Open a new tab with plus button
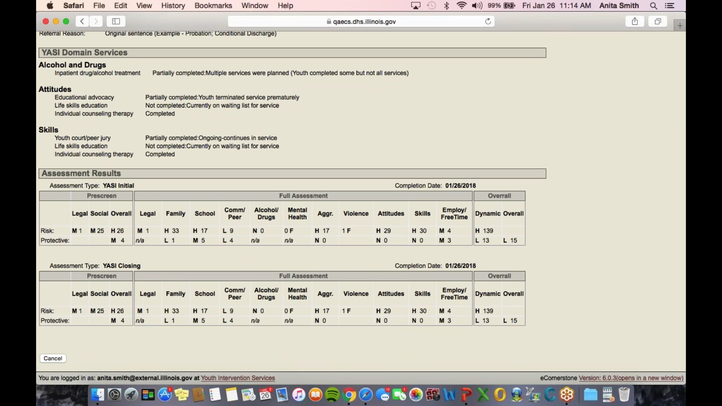 tap(680, 26)
